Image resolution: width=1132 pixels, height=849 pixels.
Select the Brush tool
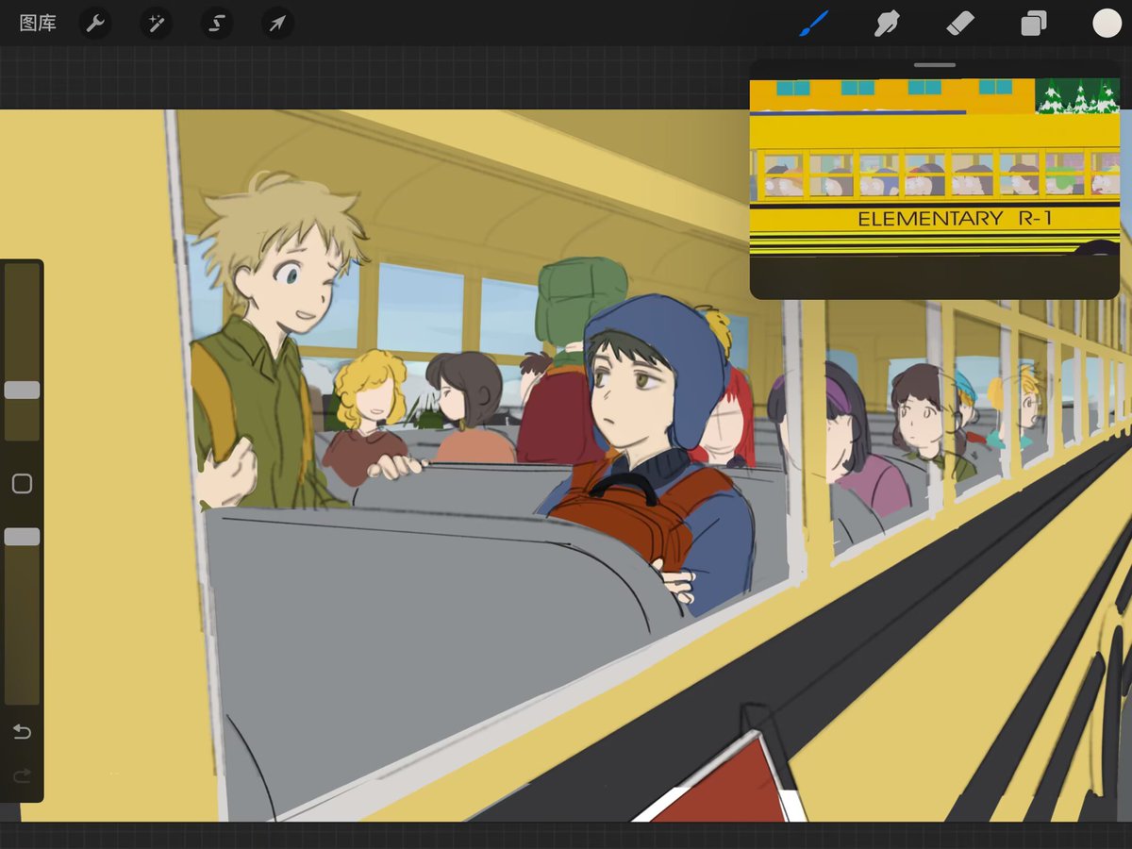click(x=813, y=24)
